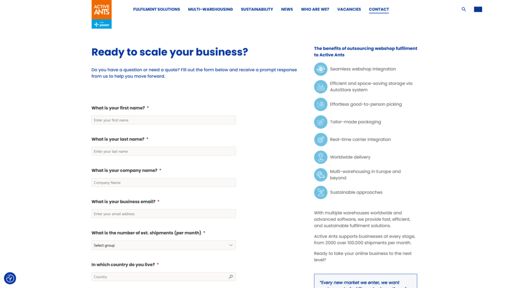Image resolution: width=508 pixels, height=288 pixels.
Task: Focus the business email input field
Action: 164,214
